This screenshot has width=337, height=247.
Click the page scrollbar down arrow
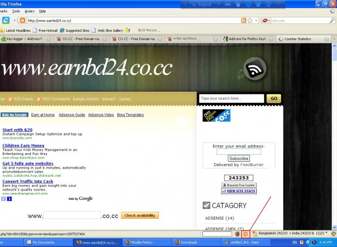tap(334, 227)
